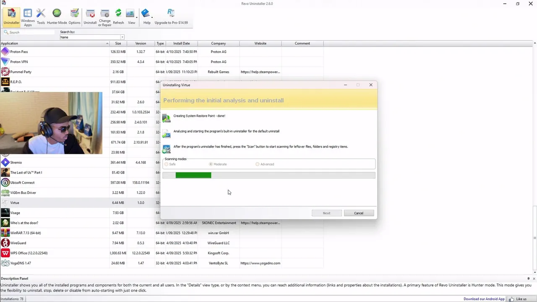
Task: Click Upgrade to Pro-$14.99
Action: click(x=171, y=17)
